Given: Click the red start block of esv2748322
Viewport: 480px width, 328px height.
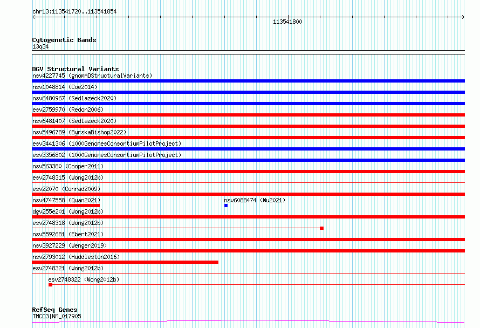Looking at the screenshot, I should tap(51, 285).
